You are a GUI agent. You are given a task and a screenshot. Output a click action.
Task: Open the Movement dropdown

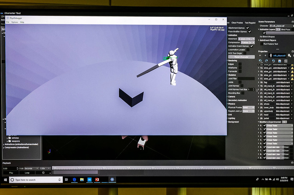(246, 39)
